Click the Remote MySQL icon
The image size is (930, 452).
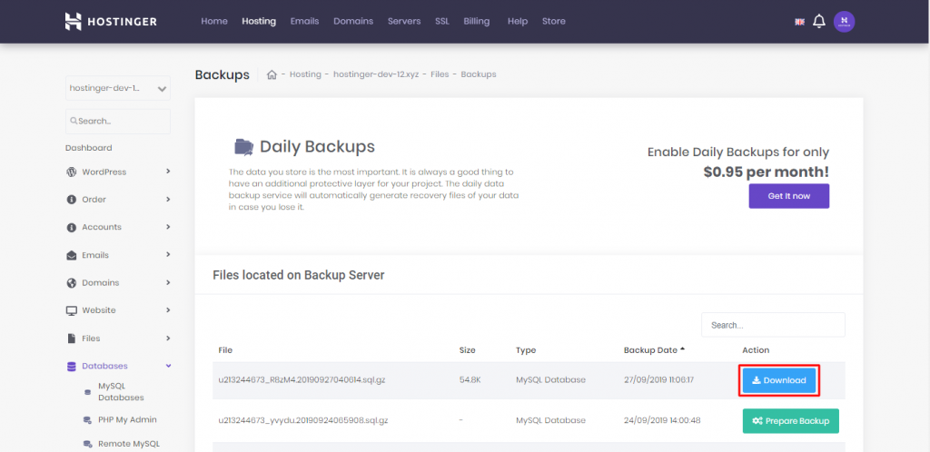tap(87, 444)
